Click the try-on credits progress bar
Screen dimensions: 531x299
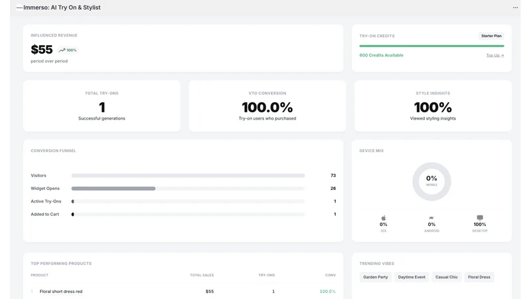point(431,46)
